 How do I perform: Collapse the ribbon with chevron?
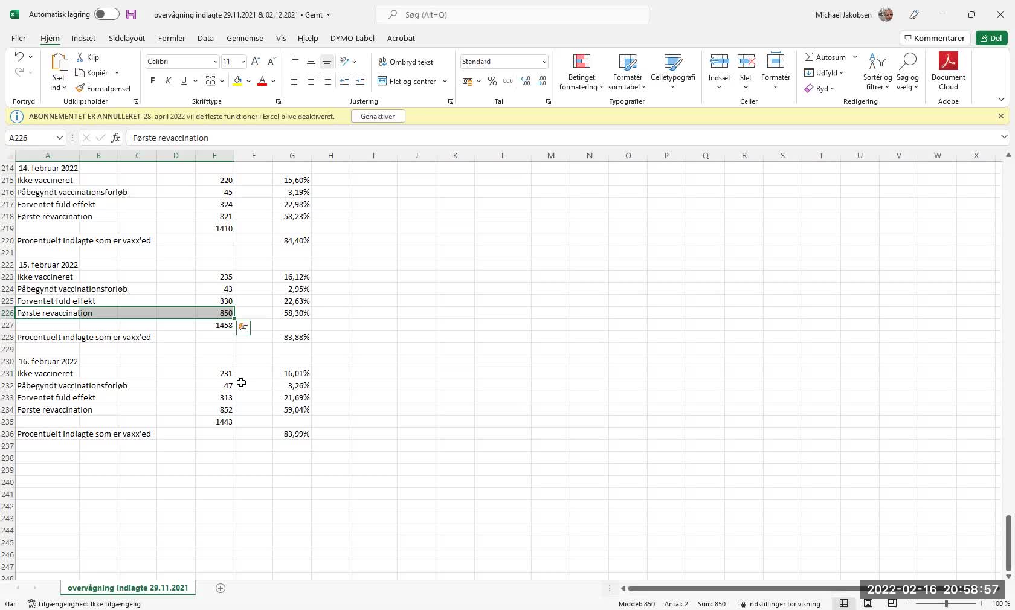pos(1001,100)
